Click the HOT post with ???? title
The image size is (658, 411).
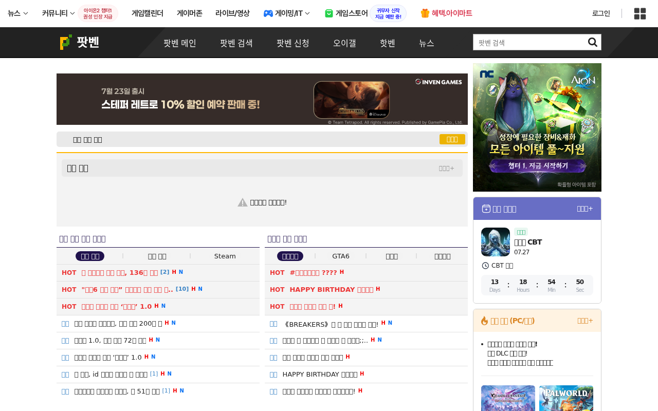click(x=314, y=272)
